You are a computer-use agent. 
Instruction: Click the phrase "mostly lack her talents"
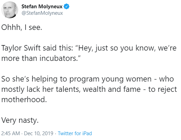coord(41,89)
